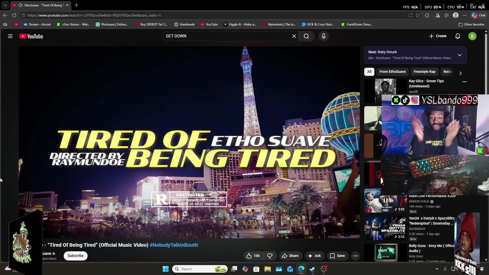Screen dimensions: 489x275
Task: Go back in the browser
Action: click(5, 15)
